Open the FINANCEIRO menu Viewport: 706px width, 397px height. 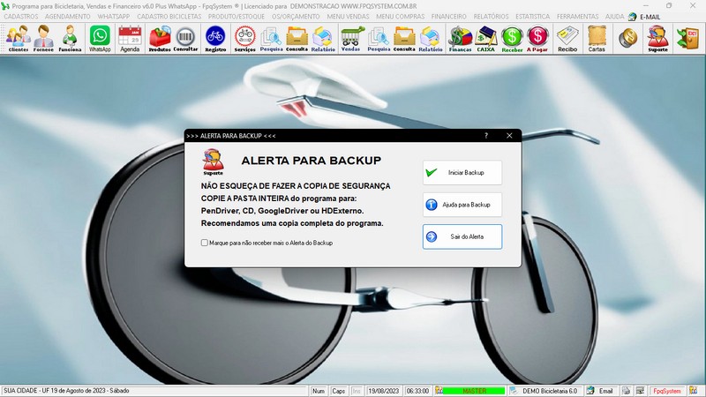tap(449, 17)
